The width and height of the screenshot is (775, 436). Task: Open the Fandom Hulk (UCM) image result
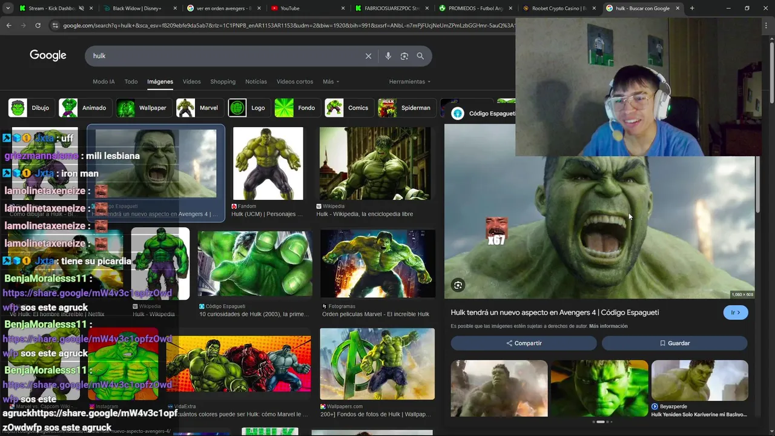pos(268,163)
